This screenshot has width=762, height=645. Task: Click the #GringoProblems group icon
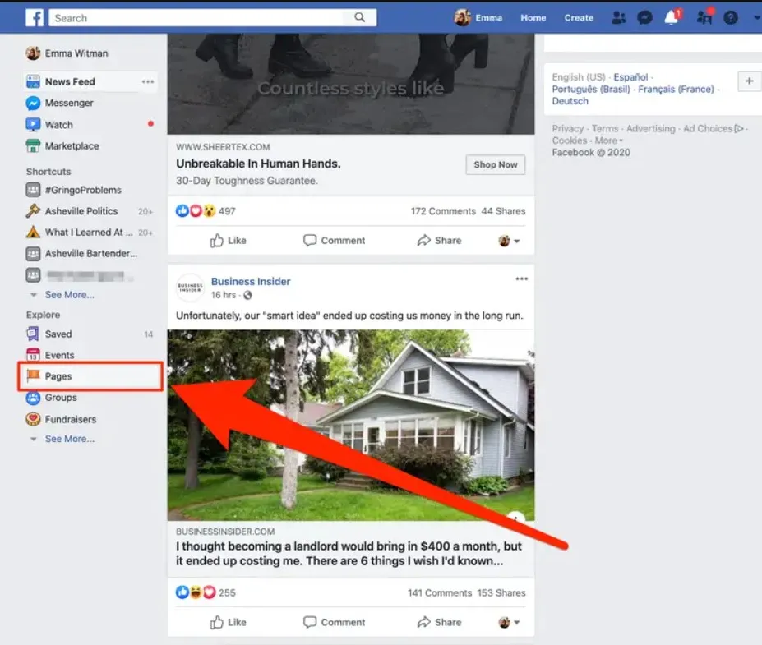(33, 190)
